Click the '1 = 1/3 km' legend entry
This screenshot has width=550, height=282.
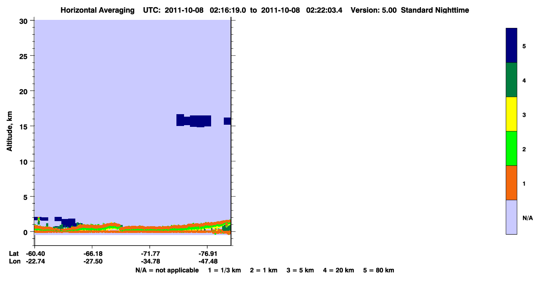(224, 270)
